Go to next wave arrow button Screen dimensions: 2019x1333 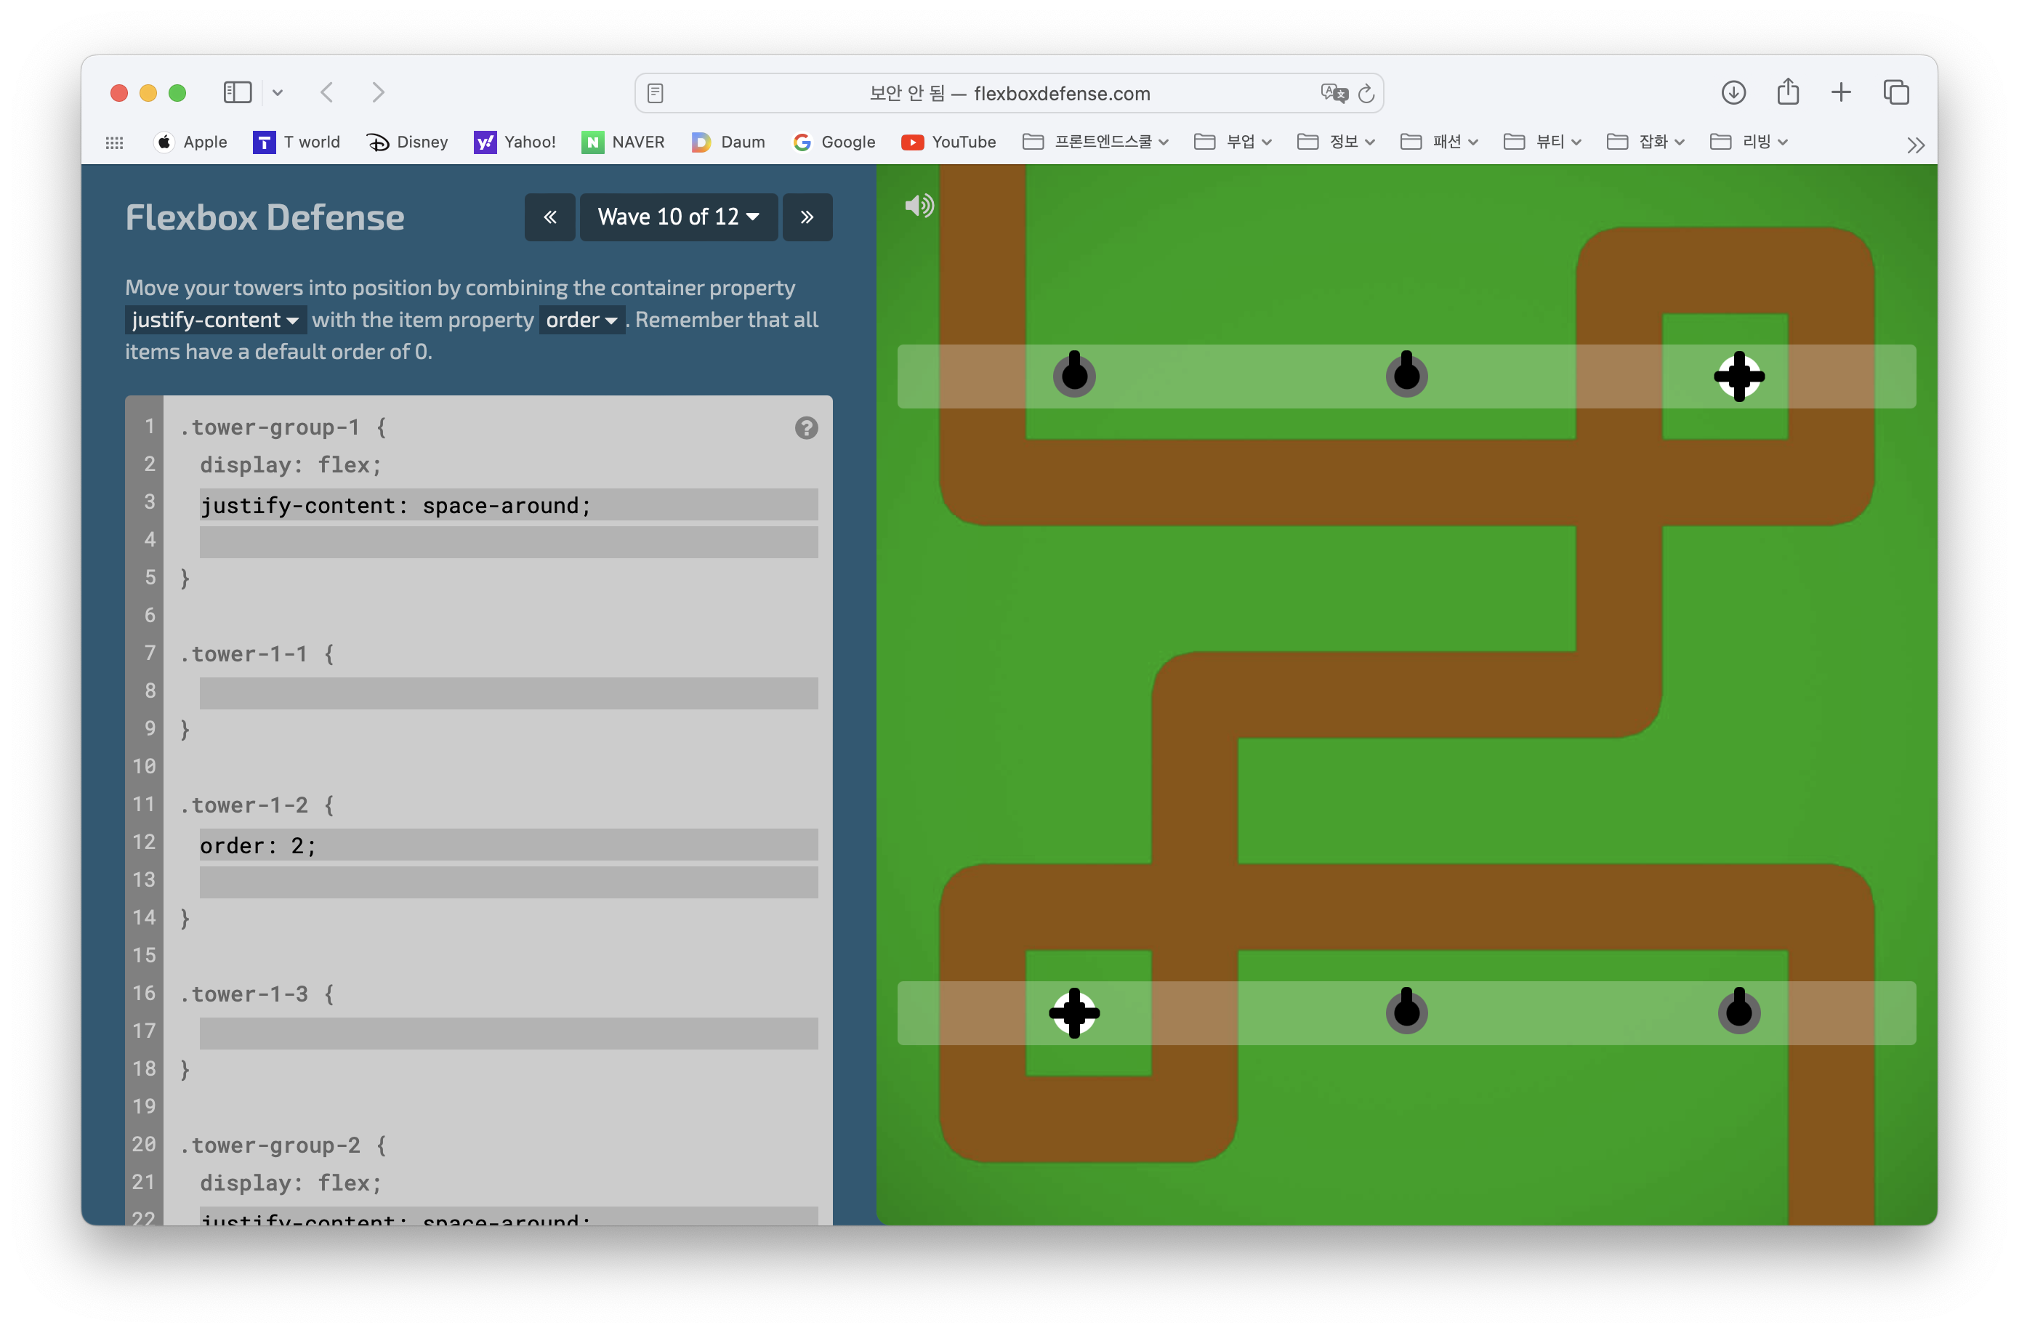(807, 217)
